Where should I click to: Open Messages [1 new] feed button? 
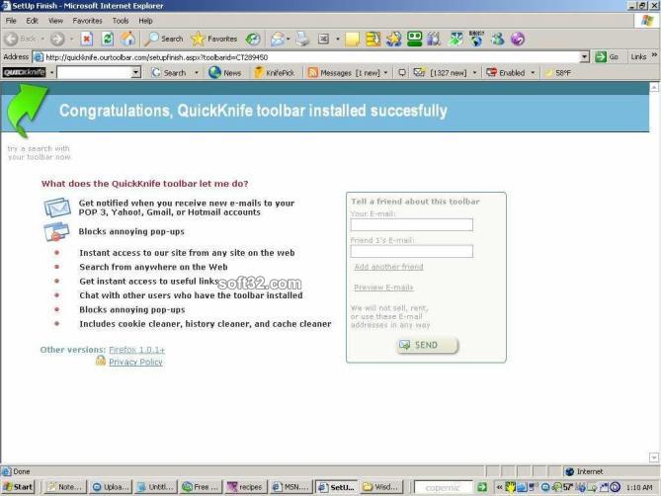coord(344,72)
